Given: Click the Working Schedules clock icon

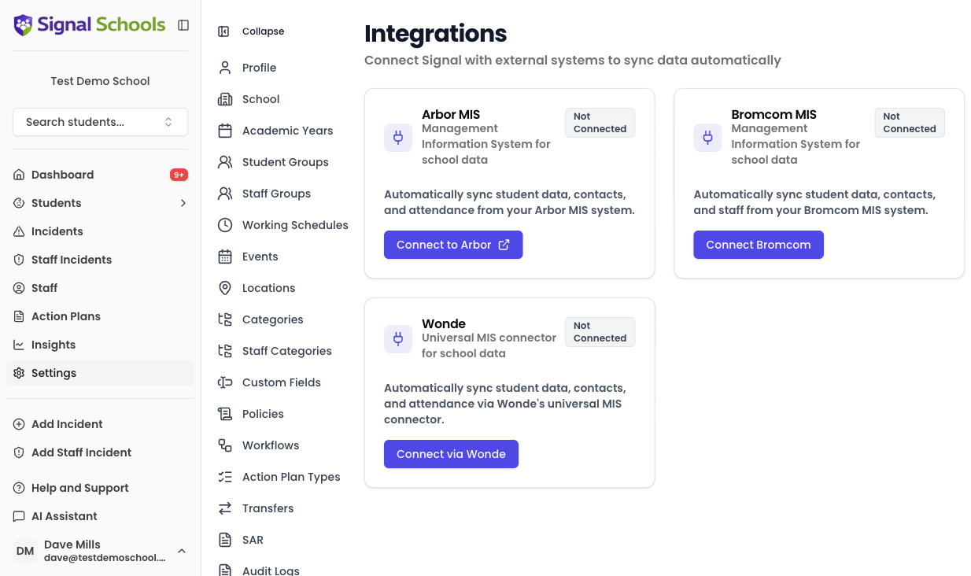Looking at the screenshot, I should (x=225, y=225).
